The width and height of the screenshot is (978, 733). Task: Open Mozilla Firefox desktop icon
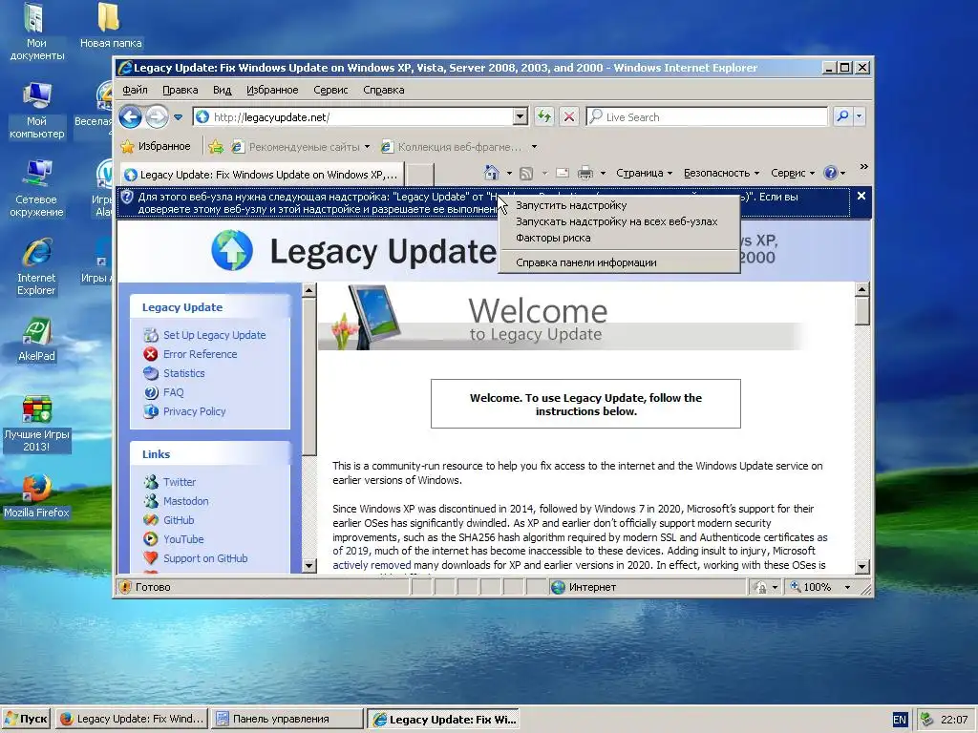click(36, 496)
